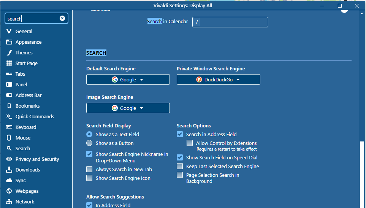This screenshot has height=208, width=366.
Task: Enable Page Selection Search in Background
Action: pyautogui.click(x=180, y=175)
